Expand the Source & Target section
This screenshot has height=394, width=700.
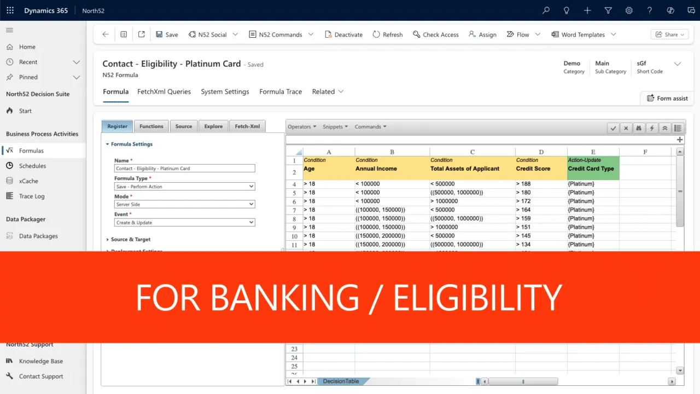point(128,239)
